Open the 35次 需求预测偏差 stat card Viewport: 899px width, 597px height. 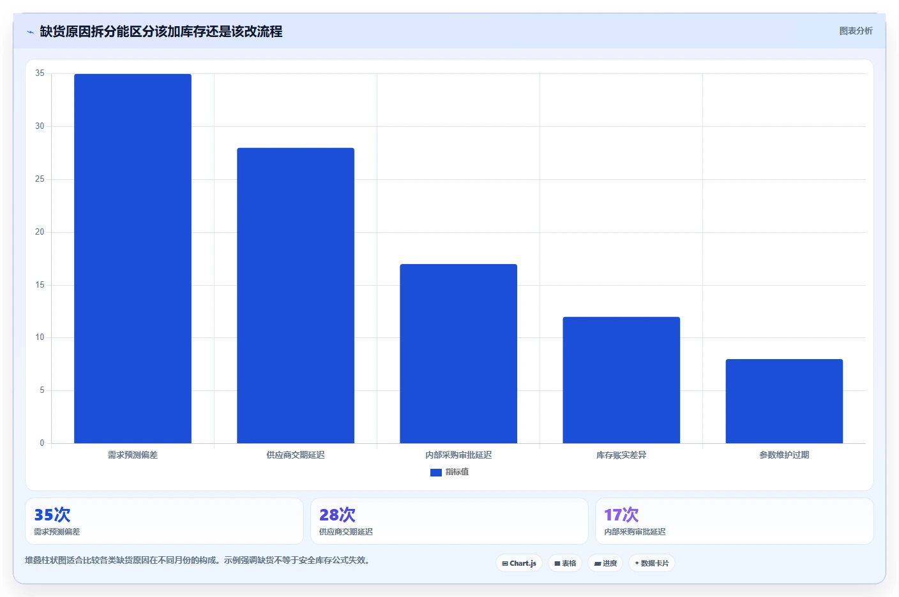[x=164, y=521]
